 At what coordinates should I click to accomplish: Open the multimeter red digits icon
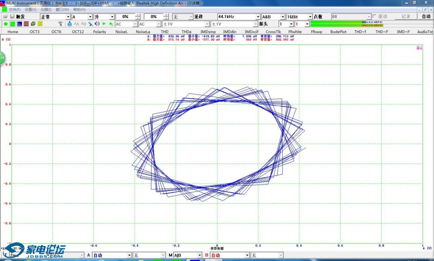click(26, 24)
